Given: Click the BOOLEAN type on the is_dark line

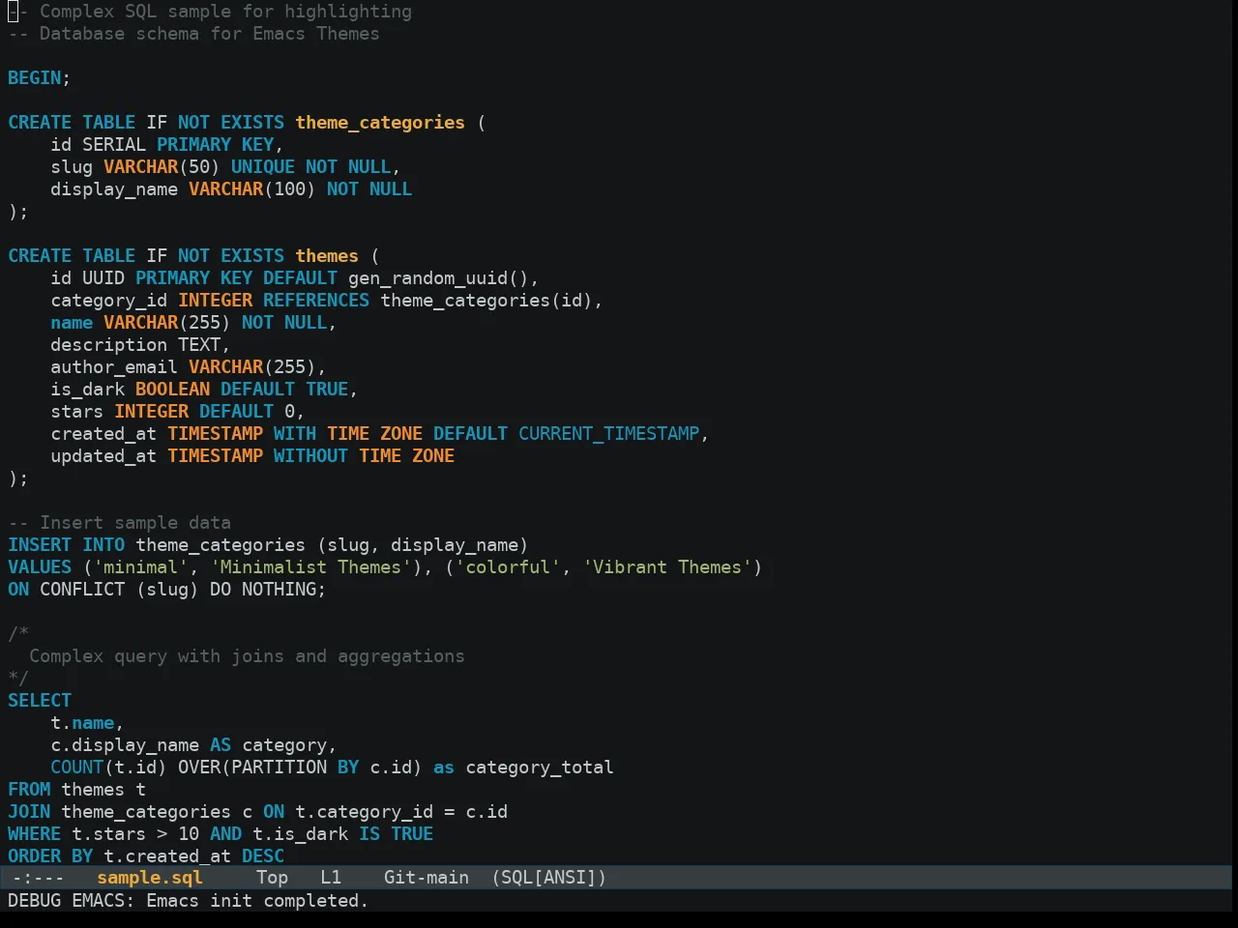Looking at the screenshot, I should click(172, 390).
